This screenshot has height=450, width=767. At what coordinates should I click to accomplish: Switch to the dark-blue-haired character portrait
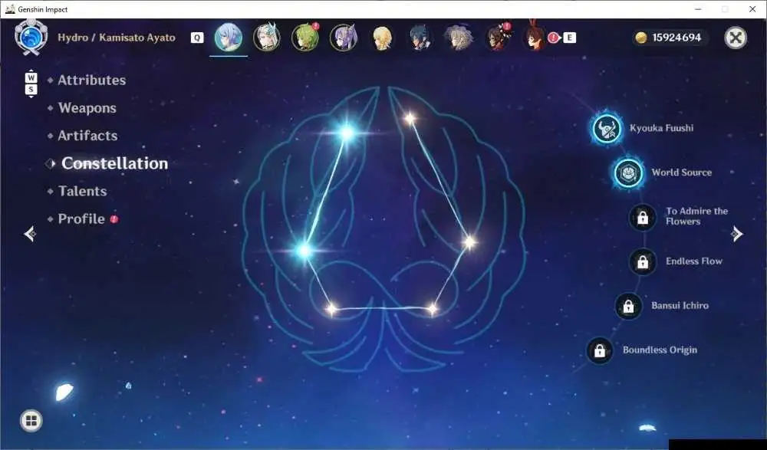420,38
